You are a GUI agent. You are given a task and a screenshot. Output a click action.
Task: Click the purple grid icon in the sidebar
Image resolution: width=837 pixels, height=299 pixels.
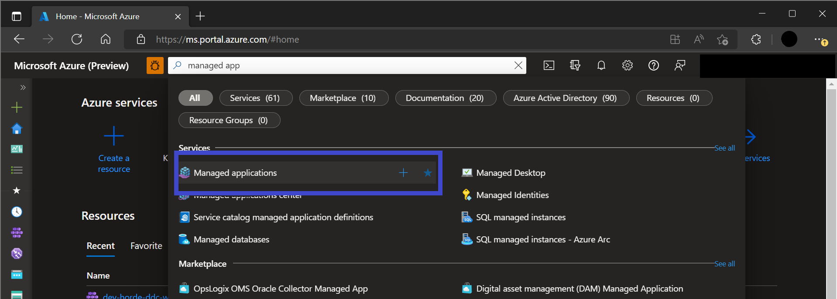tap(17, 232)
